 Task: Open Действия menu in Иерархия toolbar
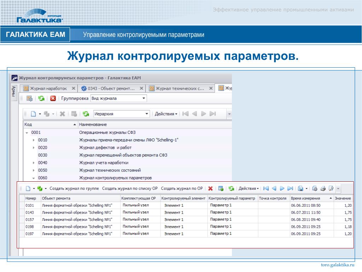coord(166,114)
